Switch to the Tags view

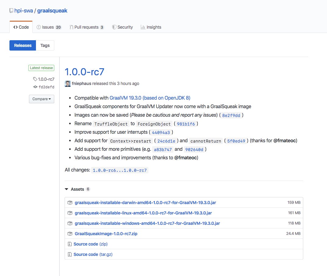coord(45,45)
